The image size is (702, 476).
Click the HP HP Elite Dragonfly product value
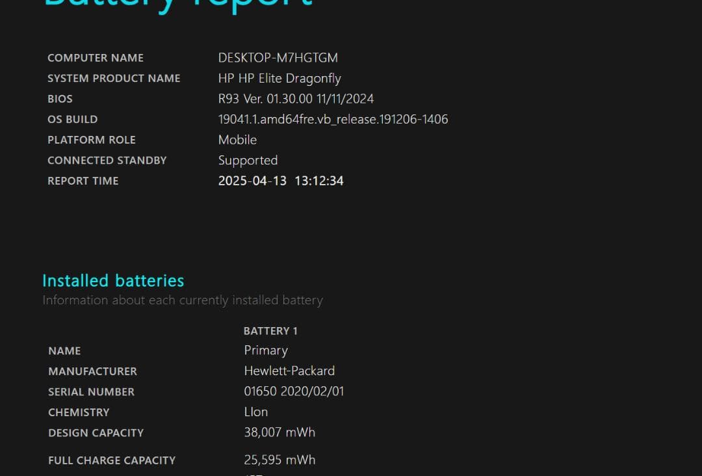click(279, 78)
